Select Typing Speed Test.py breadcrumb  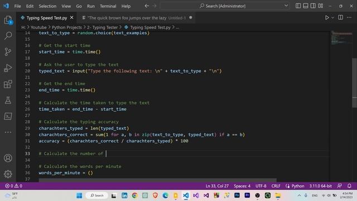click(x=150, y=27)
